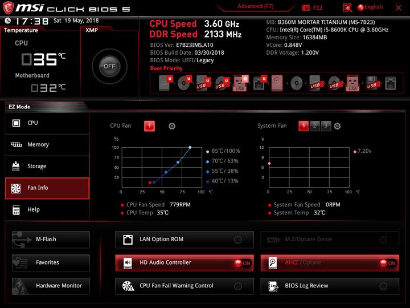Launch M-Flash

tap(51, 240)
